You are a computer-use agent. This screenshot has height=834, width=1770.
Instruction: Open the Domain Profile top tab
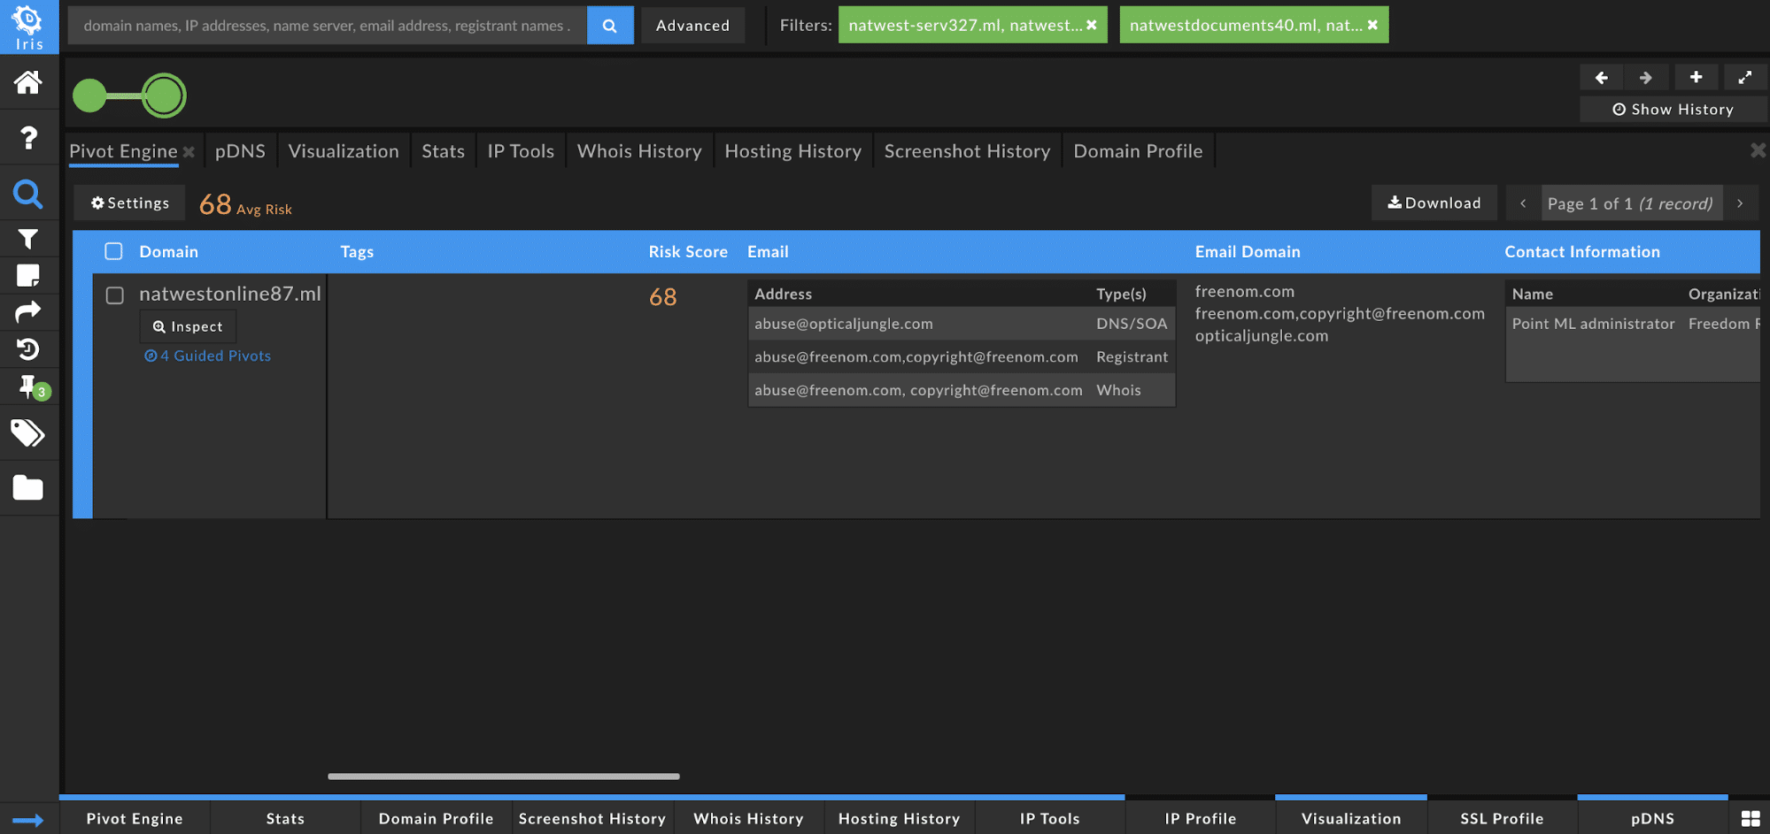coord(1138,151)
